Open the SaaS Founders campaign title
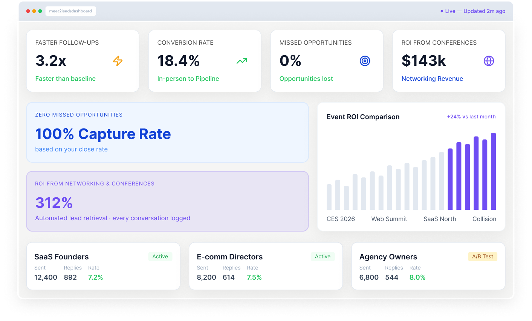The height and width of the screenshot is (321, 532). click(61, 257)
